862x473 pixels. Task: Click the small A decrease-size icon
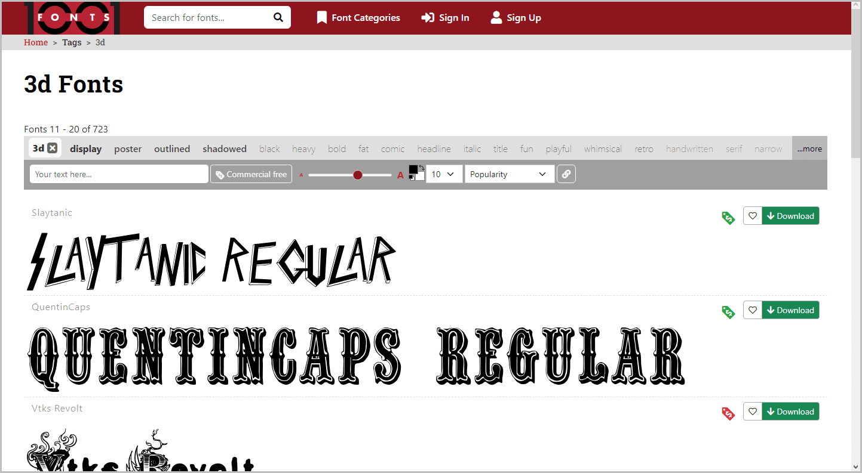click(301, 175)
